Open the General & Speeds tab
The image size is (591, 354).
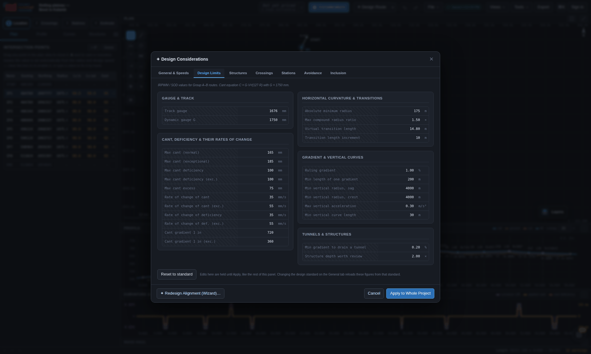click(x=174, y=73)
